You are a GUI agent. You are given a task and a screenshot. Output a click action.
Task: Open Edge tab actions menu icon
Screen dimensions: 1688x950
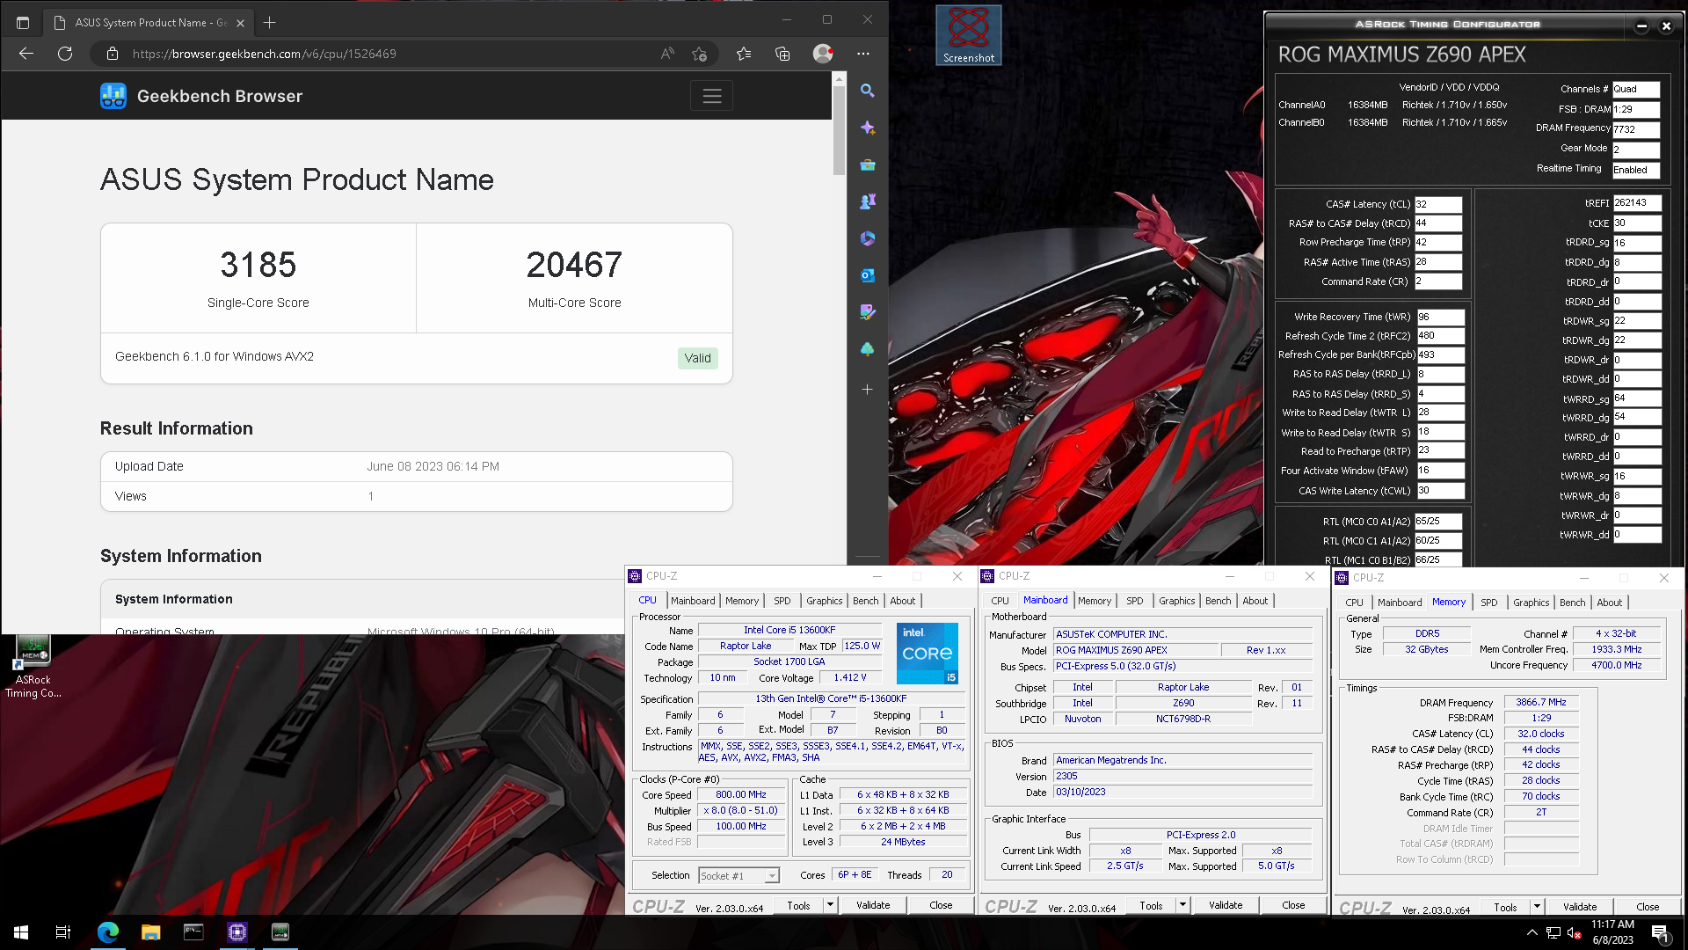coord(23,23)
